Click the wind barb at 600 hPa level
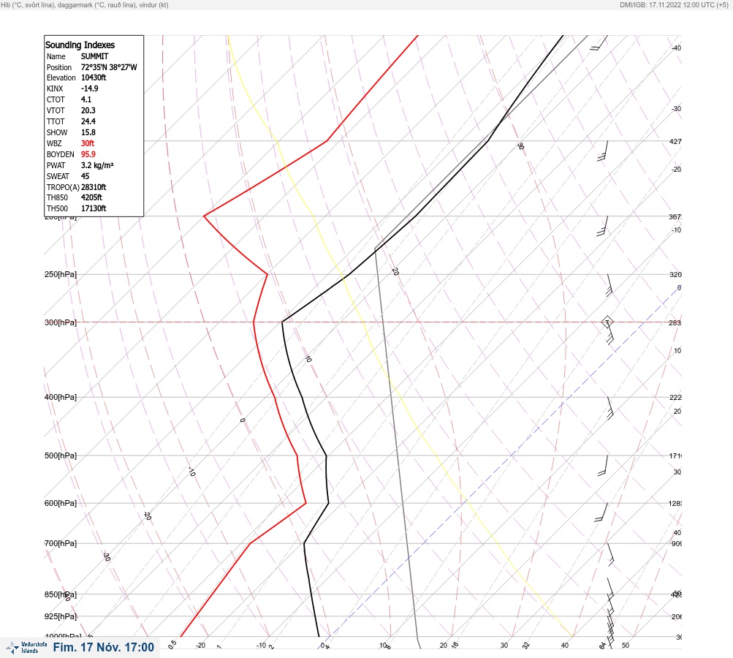The image size is (733, 658). pyautogui.click(x=601, y=512)
